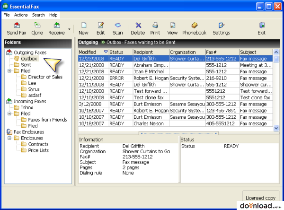The image size is (284, 210).
Task: Open the Search menu
Action: click(38, 15)
